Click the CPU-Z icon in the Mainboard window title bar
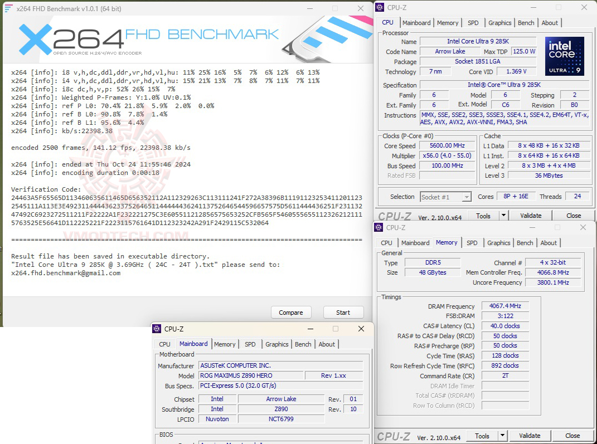Viewport: 597px width, 444px height. click(x=157, y=329)
